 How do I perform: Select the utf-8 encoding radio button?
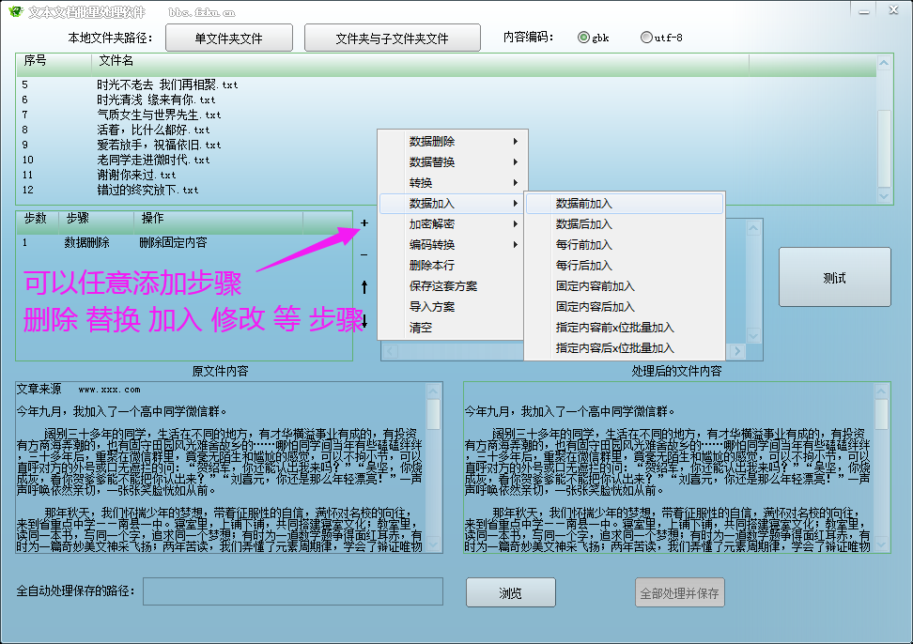645,38
